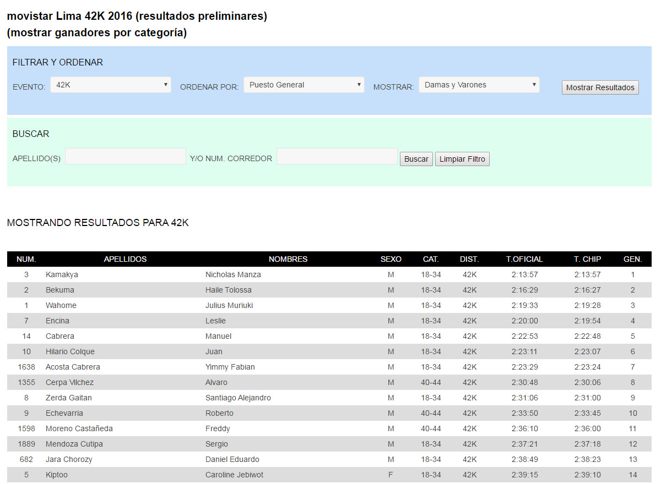Select the surname Echevarria
This screenshot has height=484, width=661.
pos(64,413)
